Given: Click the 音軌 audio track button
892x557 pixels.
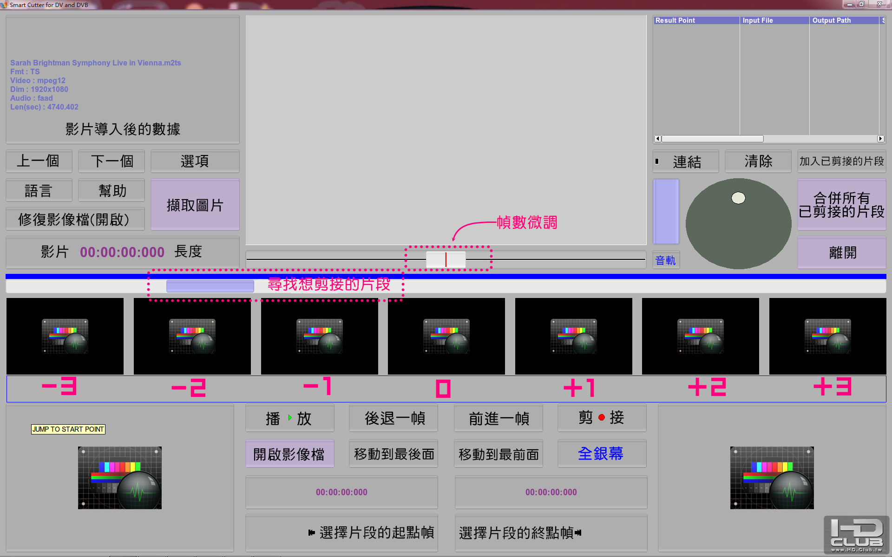Looking at the screenshot, I should (x=666, y=260).
